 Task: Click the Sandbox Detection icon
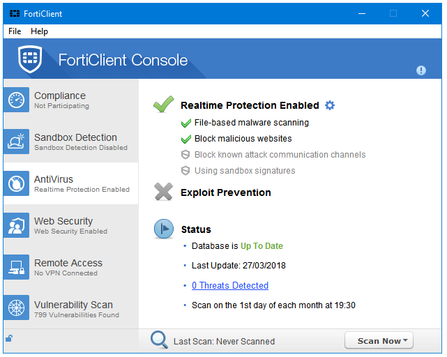(x=16, y=142)
